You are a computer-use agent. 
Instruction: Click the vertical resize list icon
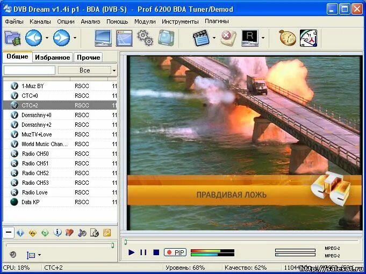coord(31,255)
